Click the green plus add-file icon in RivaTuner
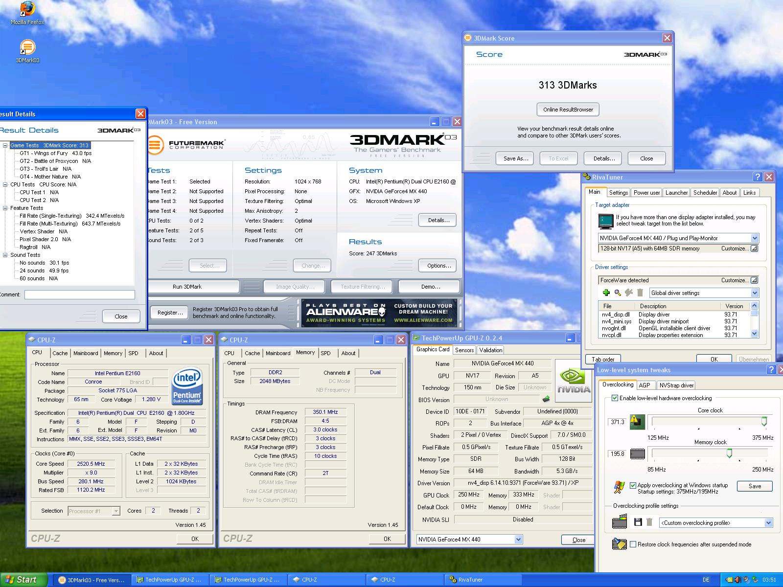783x587 pixels. tap(606, 293)
